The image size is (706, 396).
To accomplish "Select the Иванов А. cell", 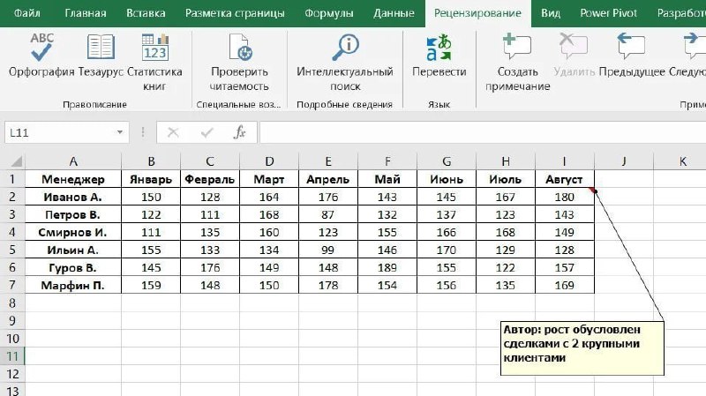I will point(73,197).
